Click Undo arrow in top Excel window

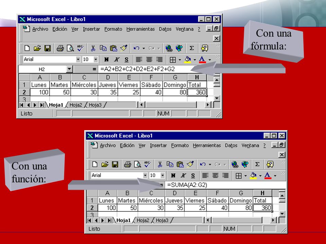(137, 48)
